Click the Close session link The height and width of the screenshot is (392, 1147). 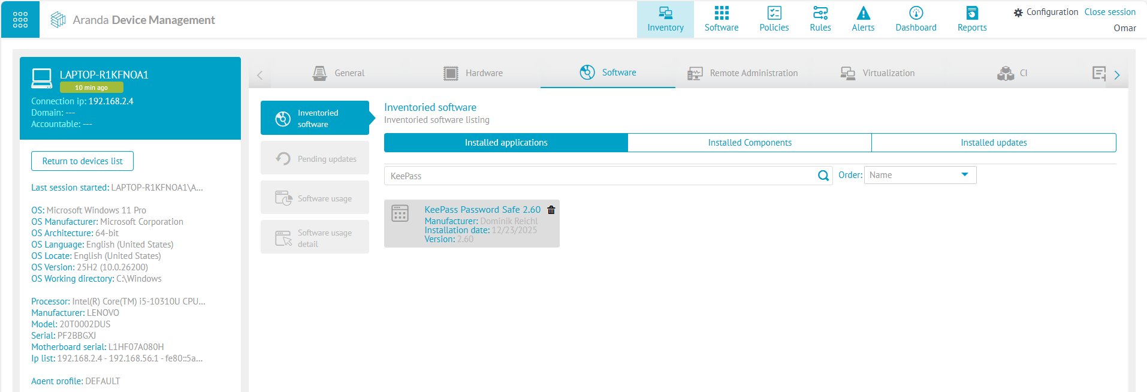coord(1110,12)
